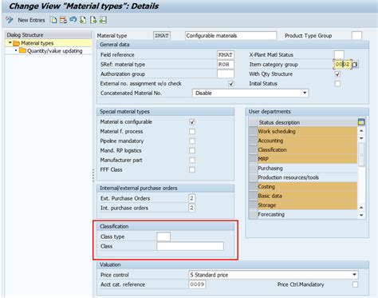This screenshot has height=298, width=378.
Task: Open Concatenated Material No. dropdown
Action: click(x=305, y=93)
